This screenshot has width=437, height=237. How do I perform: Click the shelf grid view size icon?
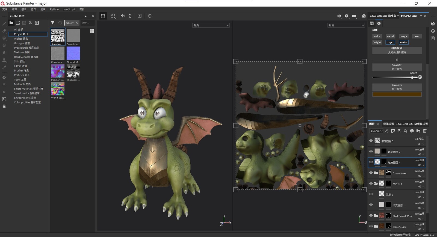[92, 31]
